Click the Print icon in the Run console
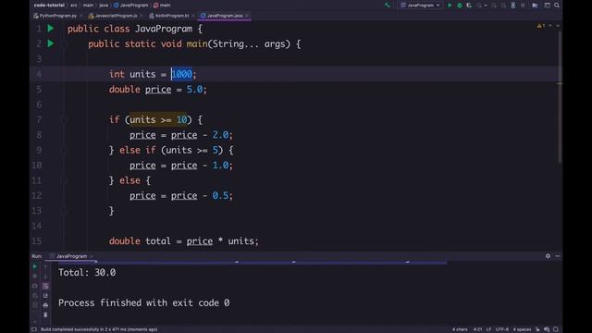This screenshot has width=592, height=333. pyautogui.click(x=45, y=304)
